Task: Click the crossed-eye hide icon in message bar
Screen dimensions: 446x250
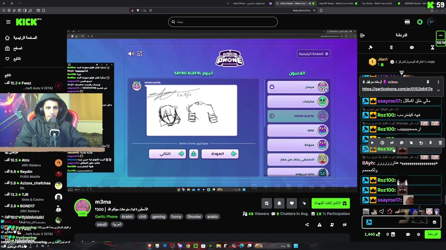Action: (x=392, y=143)
